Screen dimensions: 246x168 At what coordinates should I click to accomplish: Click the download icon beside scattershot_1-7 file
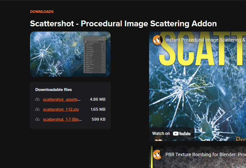click(x=37, y=119)
